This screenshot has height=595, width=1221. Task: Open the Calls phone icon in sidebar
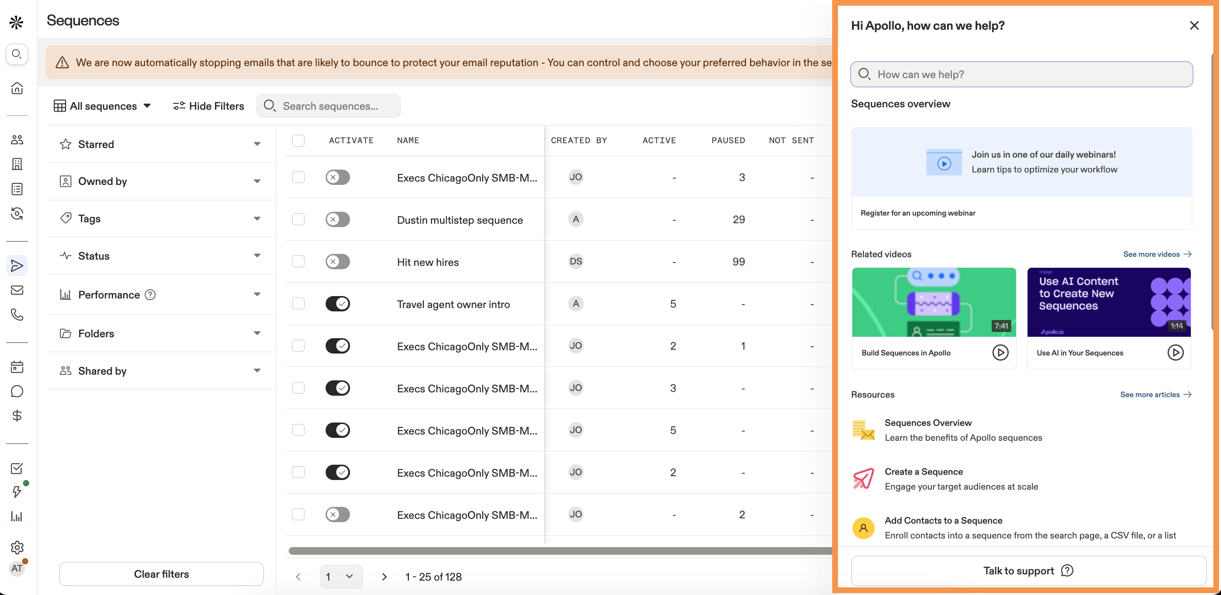(x=17, y=315)
